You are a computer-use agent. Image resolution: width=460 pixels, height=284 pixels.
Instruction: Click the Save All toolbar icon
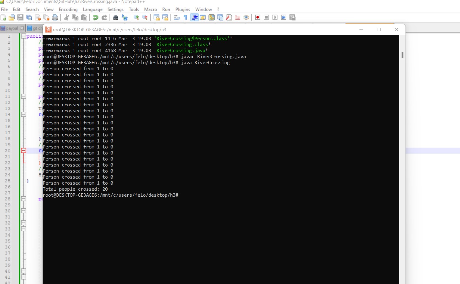(x=29, y=17)
